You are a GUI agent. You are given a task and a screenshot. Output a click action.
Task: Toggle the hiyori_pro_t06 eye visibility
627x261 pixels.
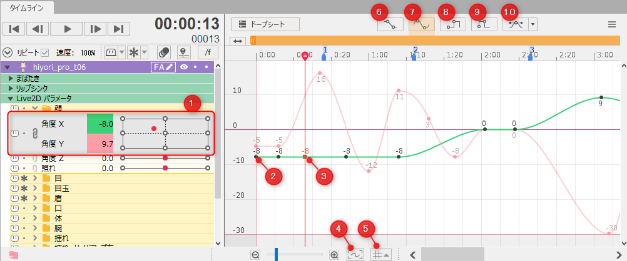click(x=183, y=67)
